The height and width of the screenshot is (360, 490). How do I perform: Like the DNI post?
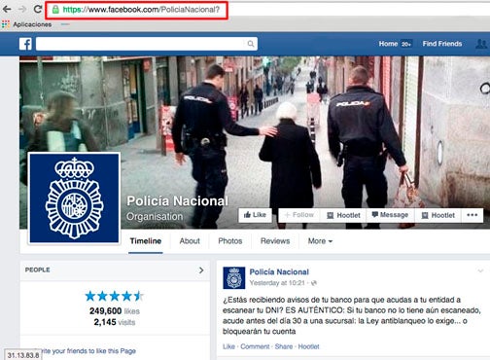[228, 346]
